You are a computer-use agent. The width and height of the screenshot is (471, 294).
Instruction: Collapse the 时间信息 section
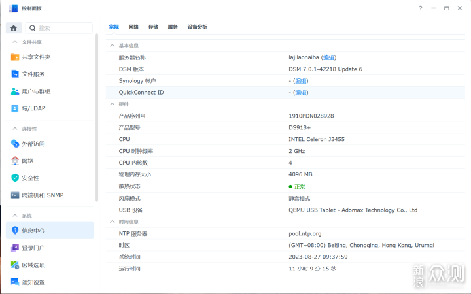pos(112,222)
